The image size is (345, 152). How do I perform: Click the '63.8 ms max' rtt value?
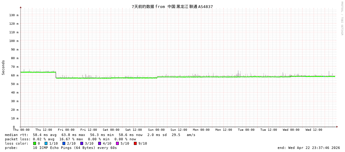tap(73, 135)
